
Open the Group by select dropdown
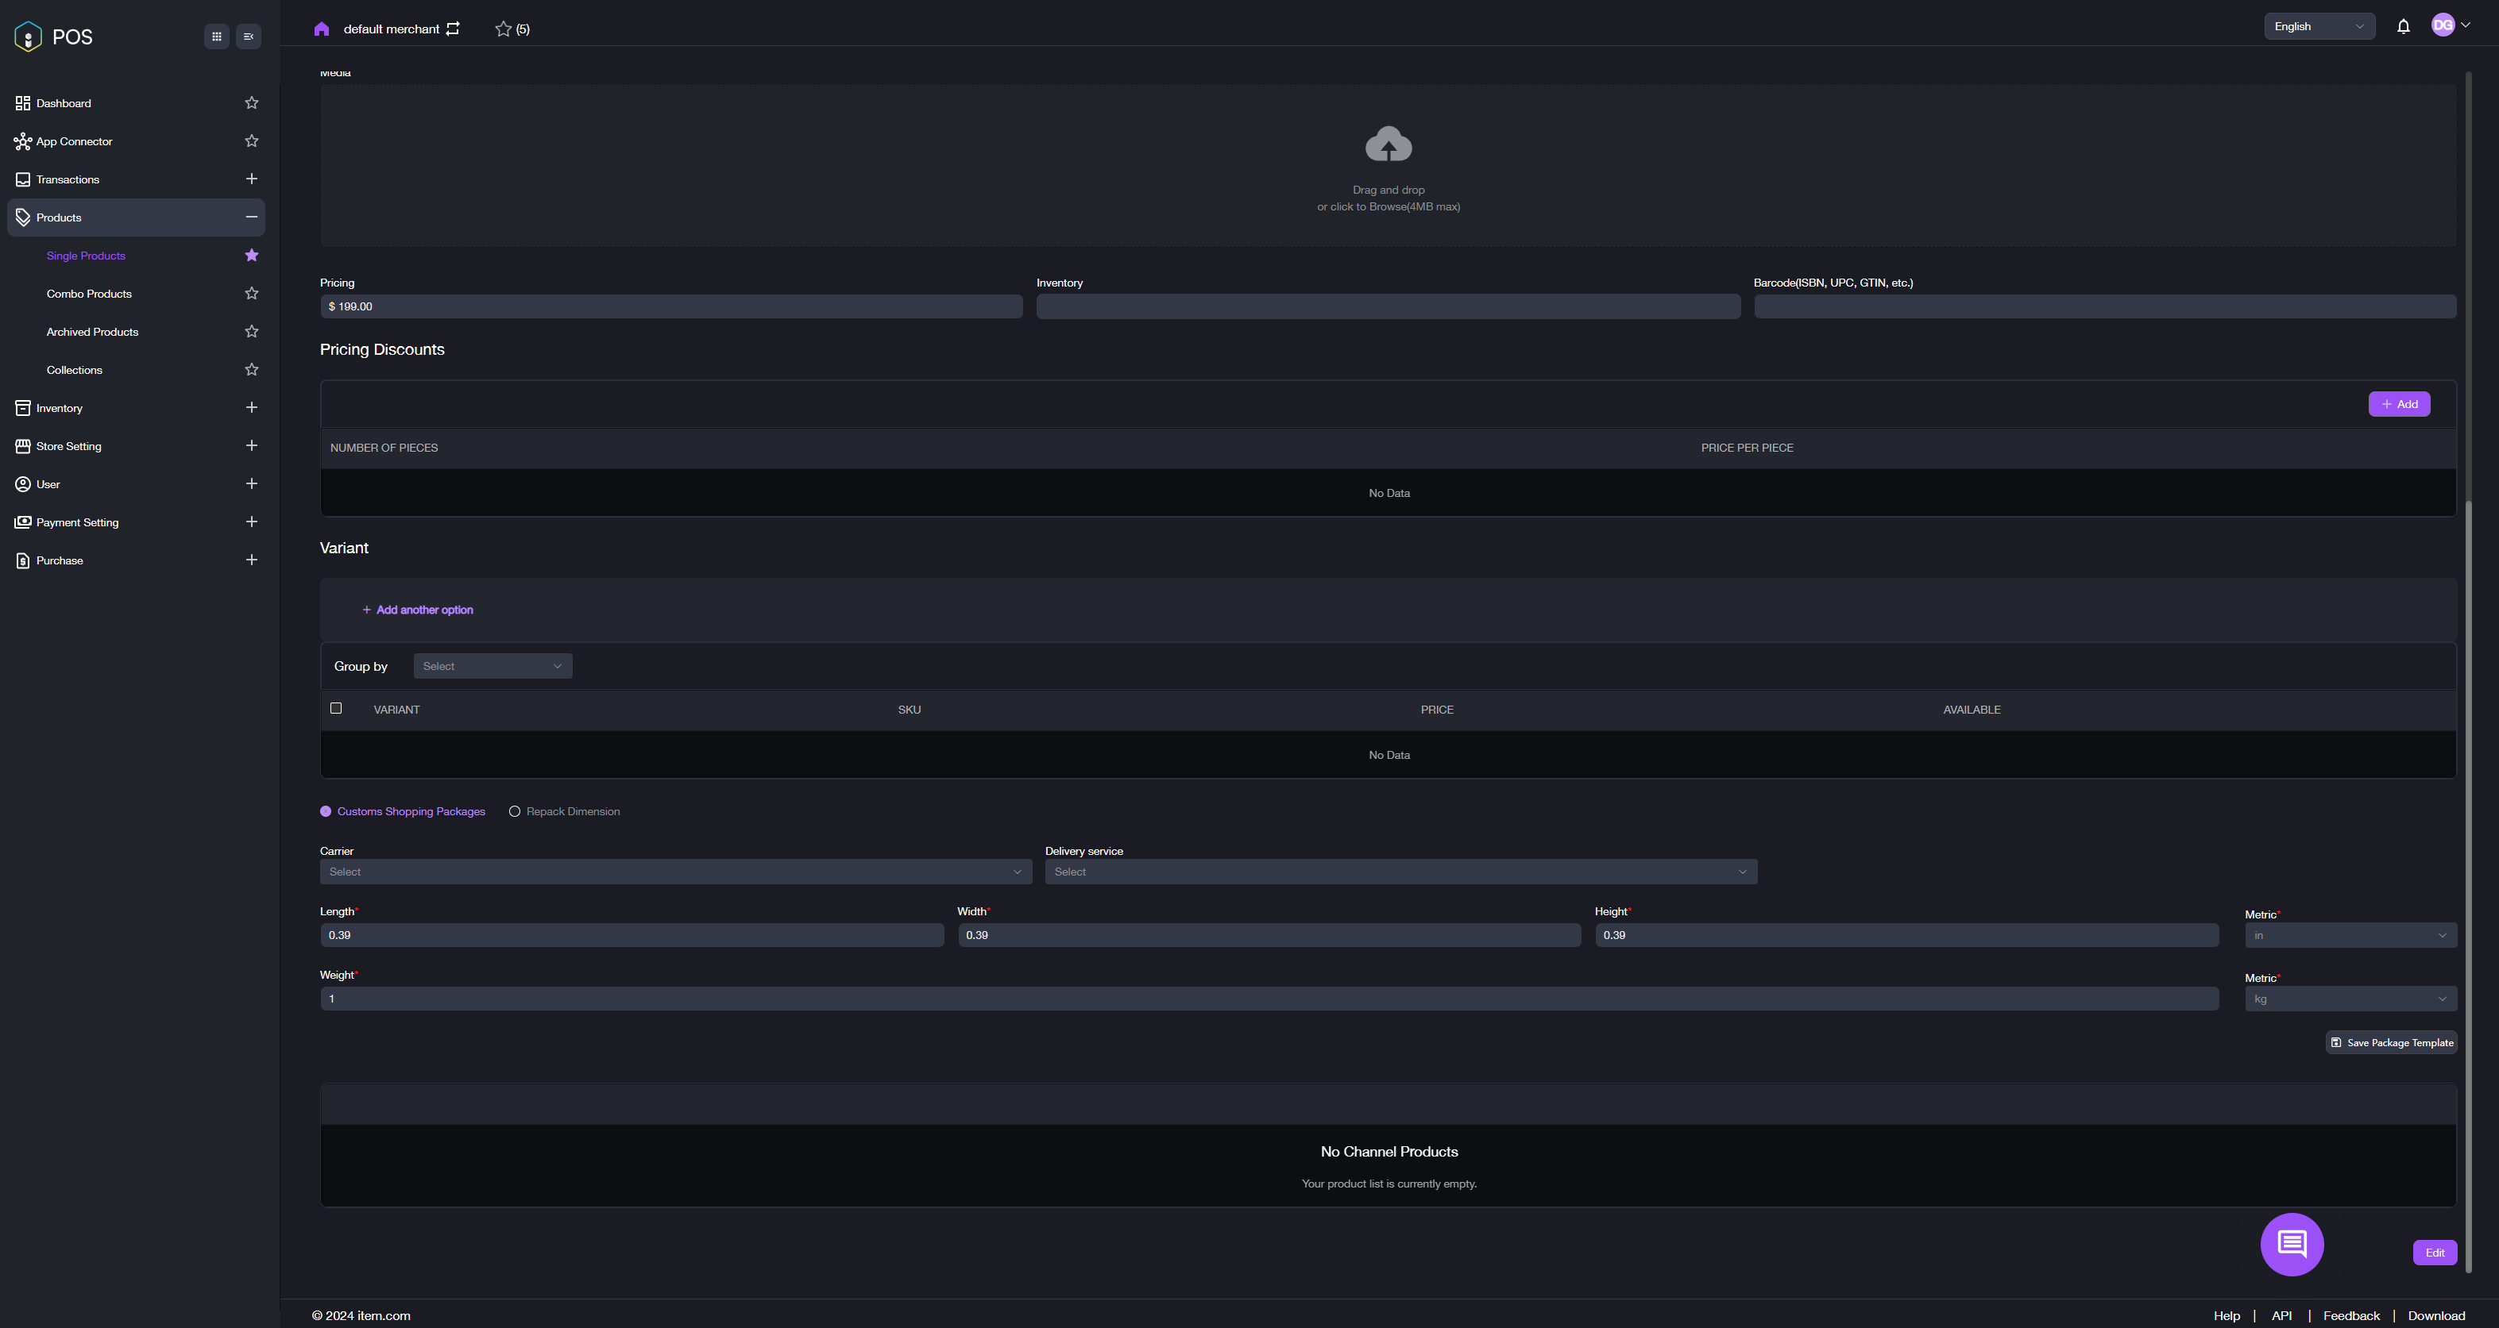(492, 666)
